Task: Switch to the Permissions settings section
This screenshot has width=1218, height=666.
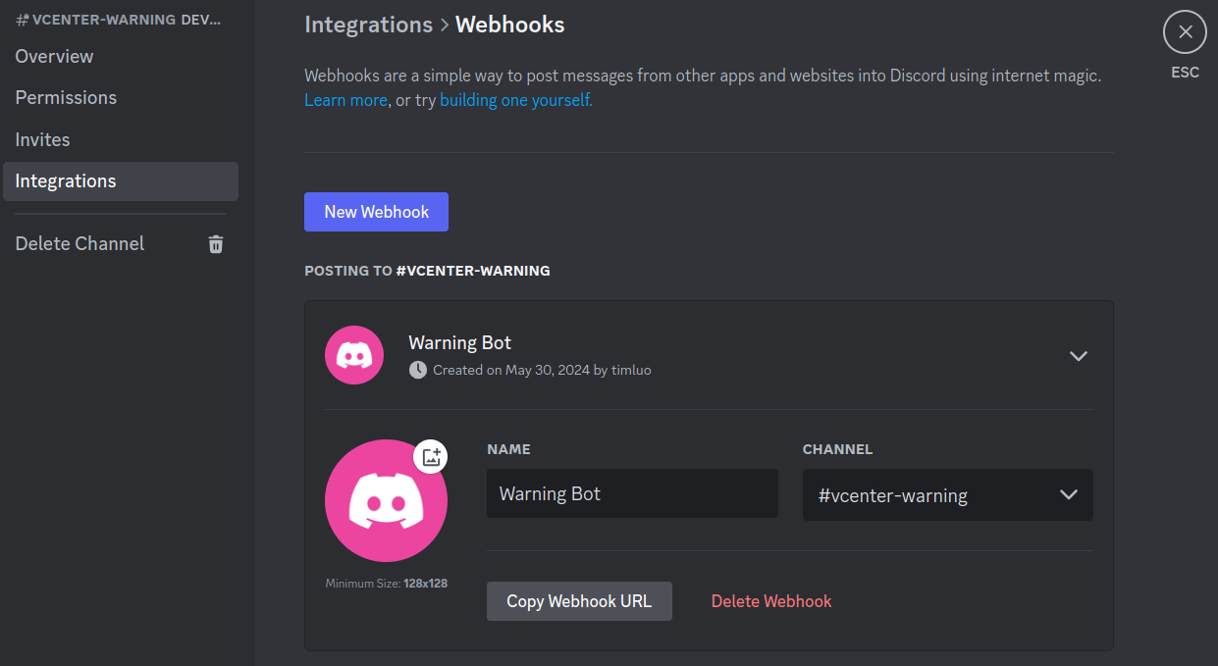Action: (x=66, y=97)
